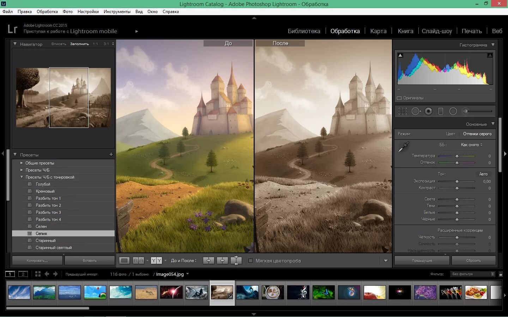Select the Graduated Filter tool

[441, 111]
